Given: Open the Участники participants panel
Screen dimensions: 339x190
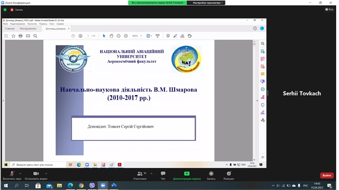Looking at the screenshot, I should coord(139,175).
